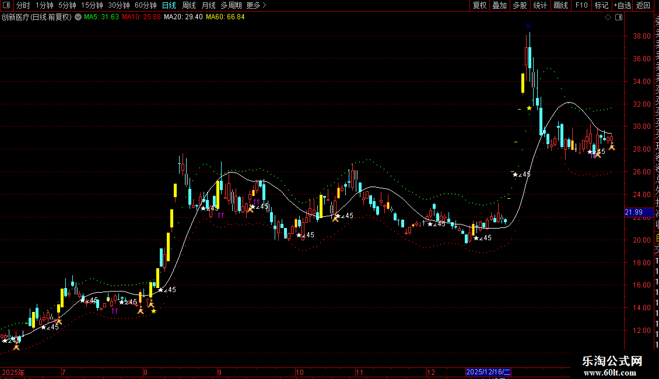Click the yellow star signal near 8月
This screenshot has width=659, height=379.
click(154, 311)
